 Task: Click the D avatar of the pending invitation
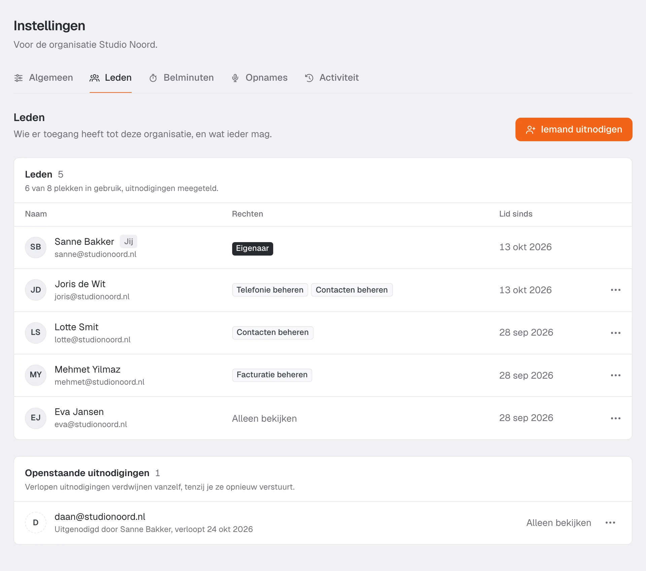(36, 523)
